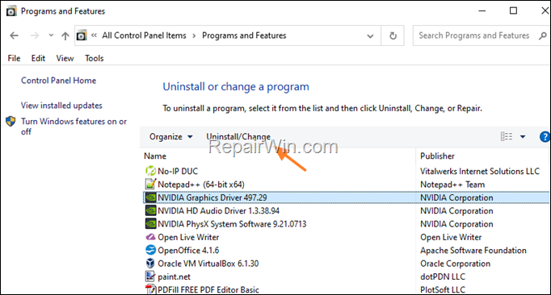Select Oracle VM VirtualBox 6.1.30

(x=208, y=264)
